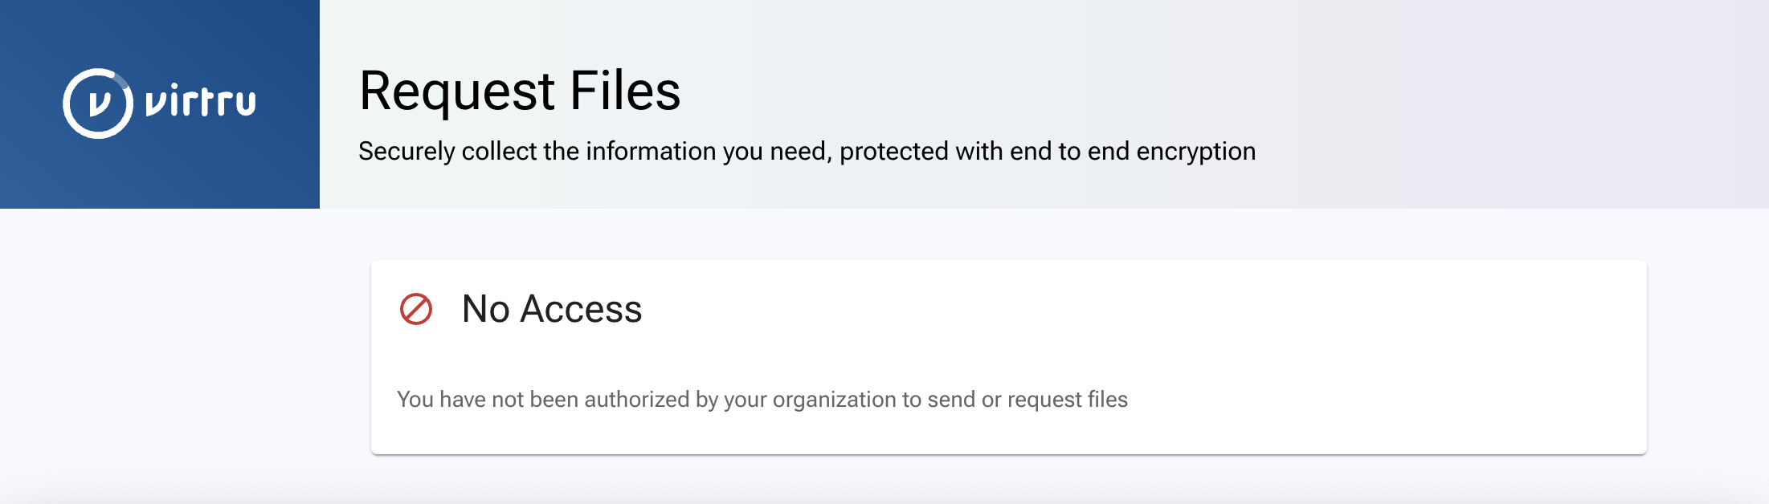The width and height of the screenshot is (1769, 504).
Task: Click the red prohibited No Access icon
Action: pyautogui.click(x=416, y=309)
